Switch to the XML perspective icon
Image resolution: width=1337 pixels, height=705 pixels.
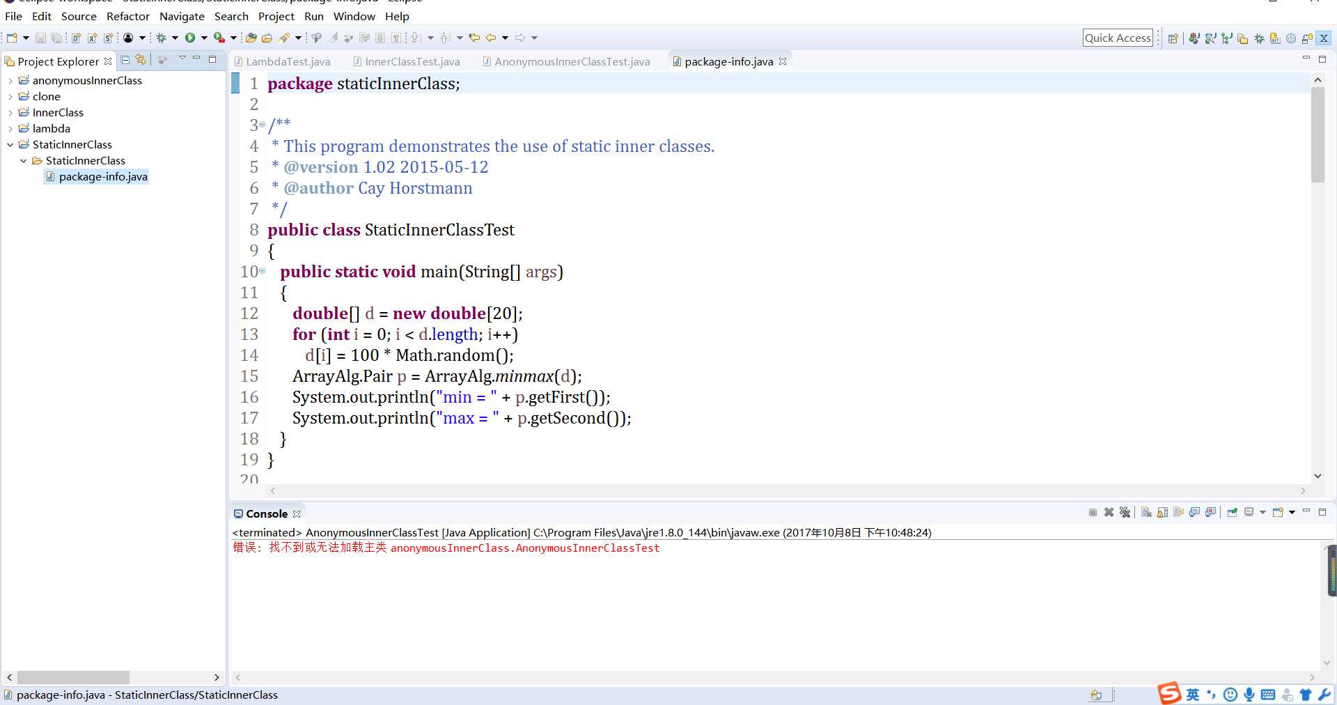[x=1324, y=38]
